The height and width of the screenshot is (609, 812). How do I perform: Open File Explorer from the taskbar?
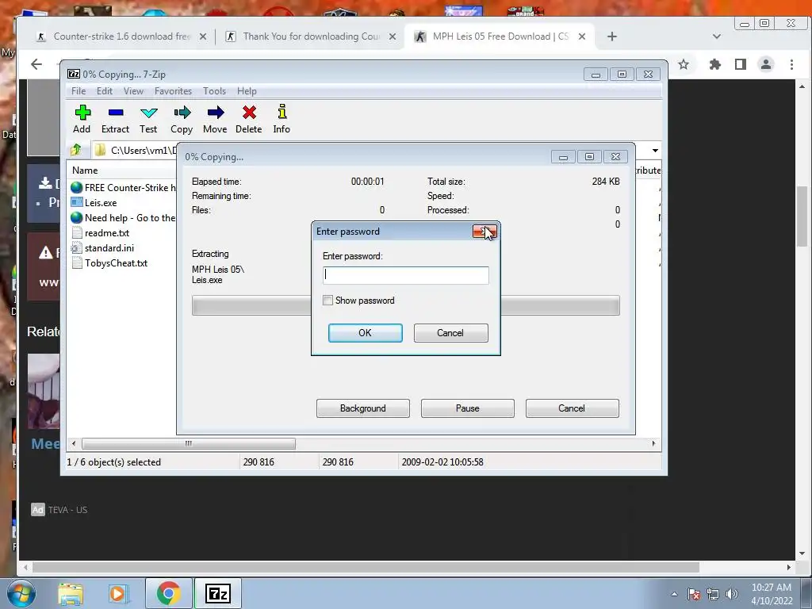pos(71,593)
